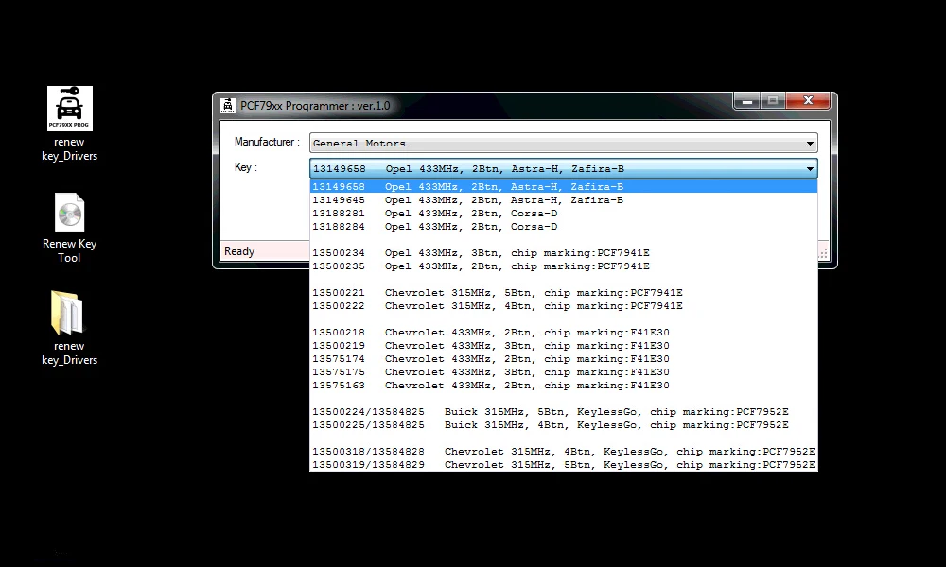Viewport: 946px width, 567px height.
Task: Select key 13500319/13584829 Chevrolet 5Btn KeylessGo
Action: click(x=564, y=465)
